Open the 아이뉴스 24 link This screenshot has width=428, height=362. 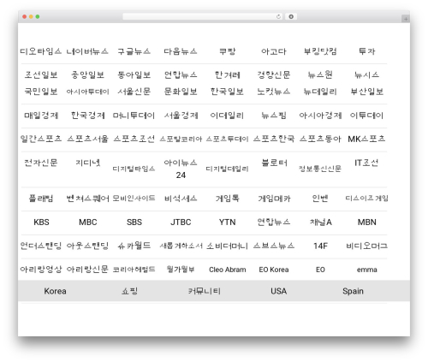coord(181,169)
